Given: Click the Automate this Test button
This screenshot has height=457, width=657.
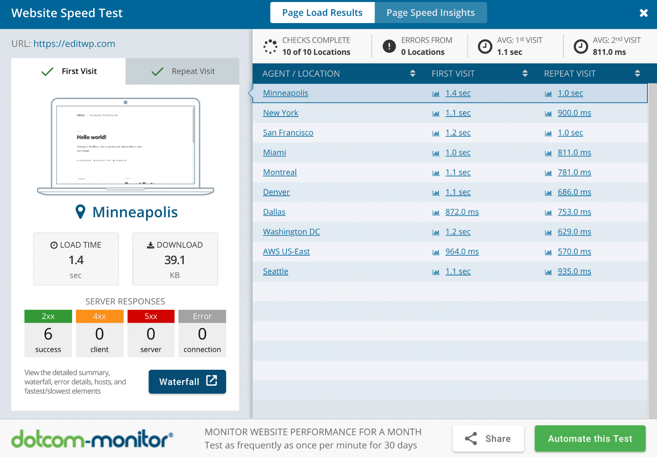Looking at the screenshot, I should (x=589, y=438).
